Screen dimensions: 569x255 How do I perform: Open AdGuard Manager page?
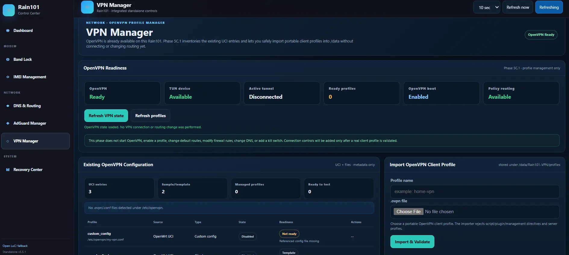(x=36, y=123)
